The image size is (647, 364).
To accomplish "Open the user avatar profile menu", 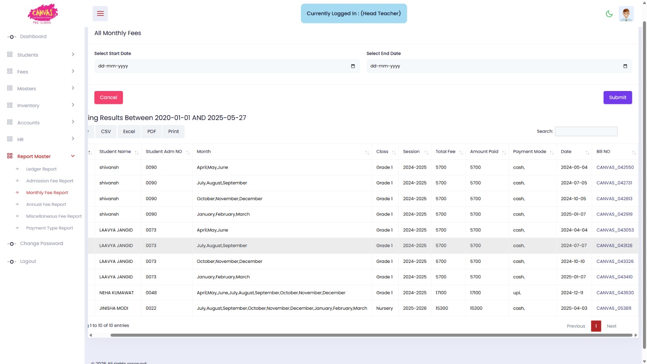I will pos(626,14).
